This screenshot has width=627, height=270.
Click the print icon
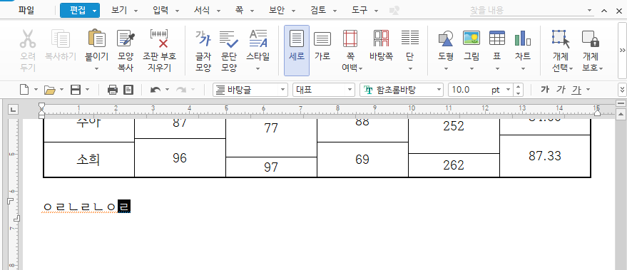tap(113, 90)
